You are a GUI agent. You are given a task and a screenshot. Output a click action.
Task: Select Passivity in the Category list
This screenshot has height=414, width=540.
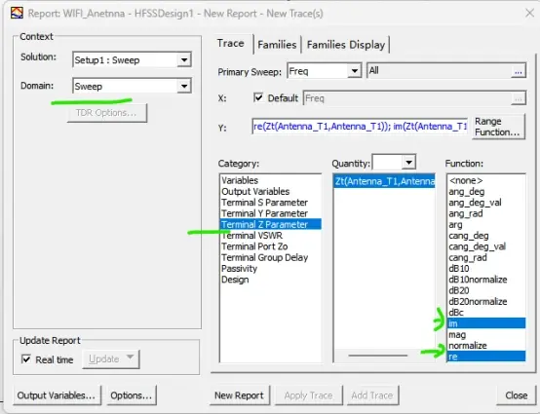coord(240,269)
